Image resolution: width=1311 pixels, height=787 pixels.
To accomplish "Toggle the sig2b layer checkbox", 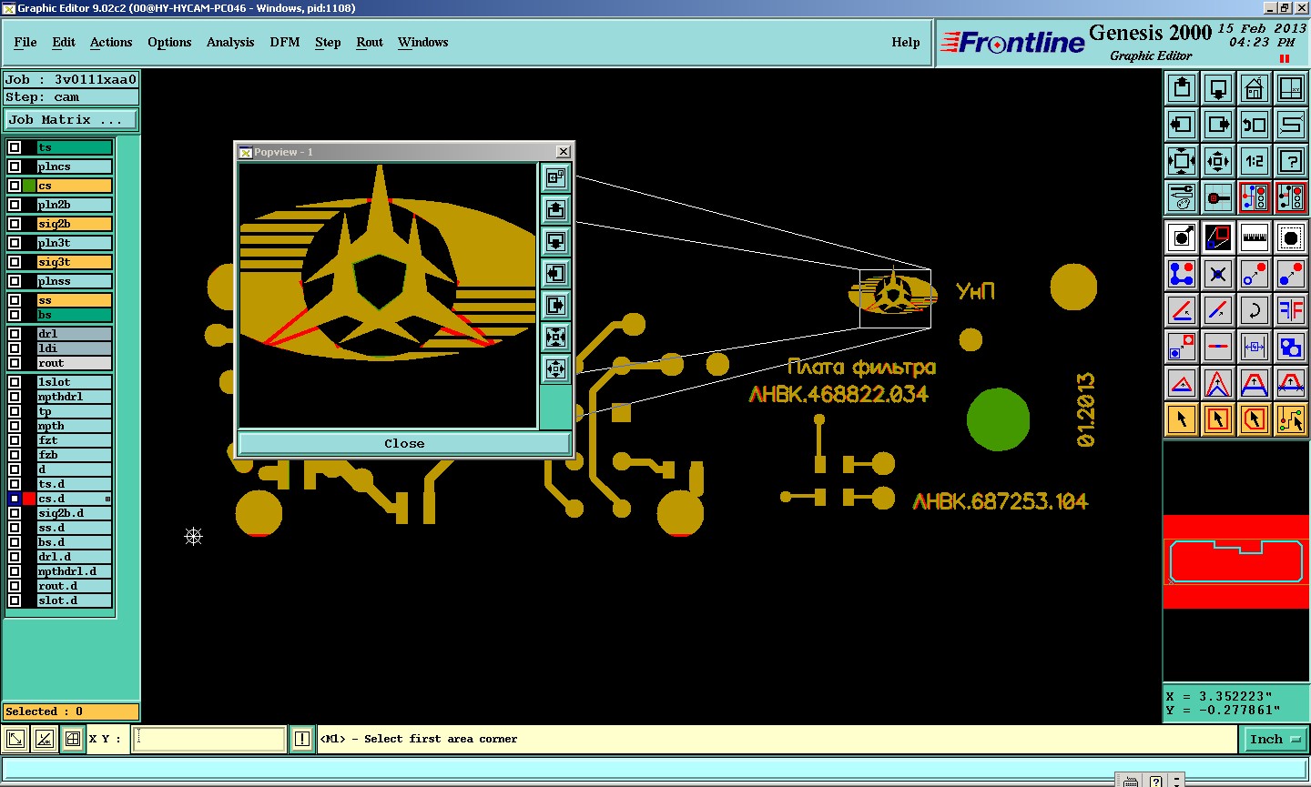I will (15, 224).
